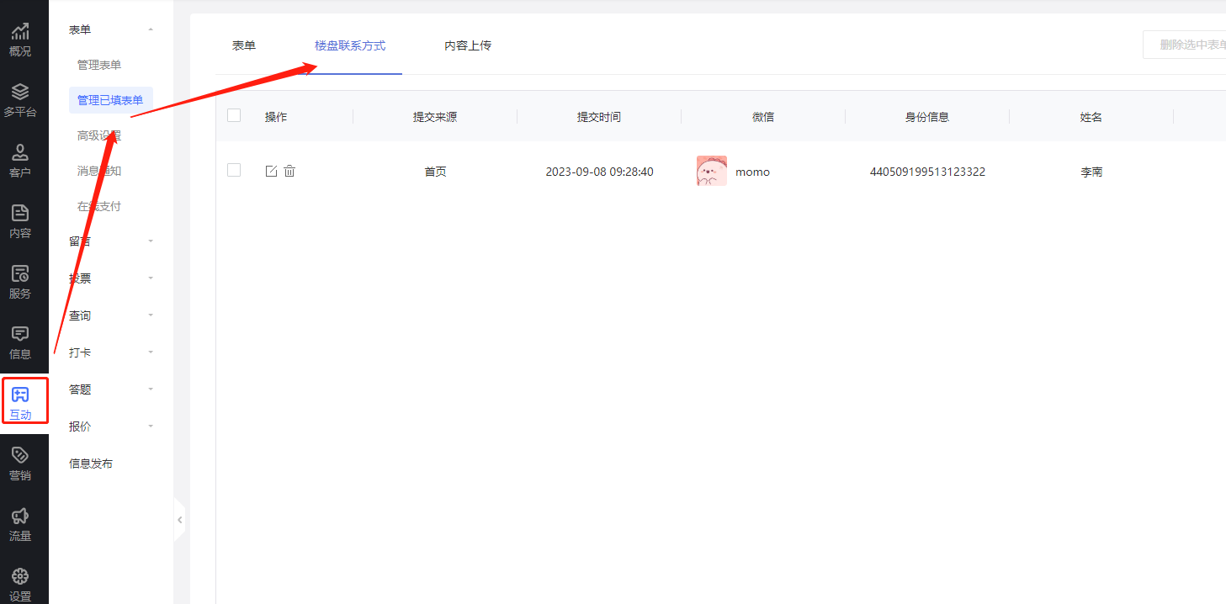This screenshot has height=604, width=1226.
Task: Expand the 答题 menu section
Action: click(x=150, y=389)
